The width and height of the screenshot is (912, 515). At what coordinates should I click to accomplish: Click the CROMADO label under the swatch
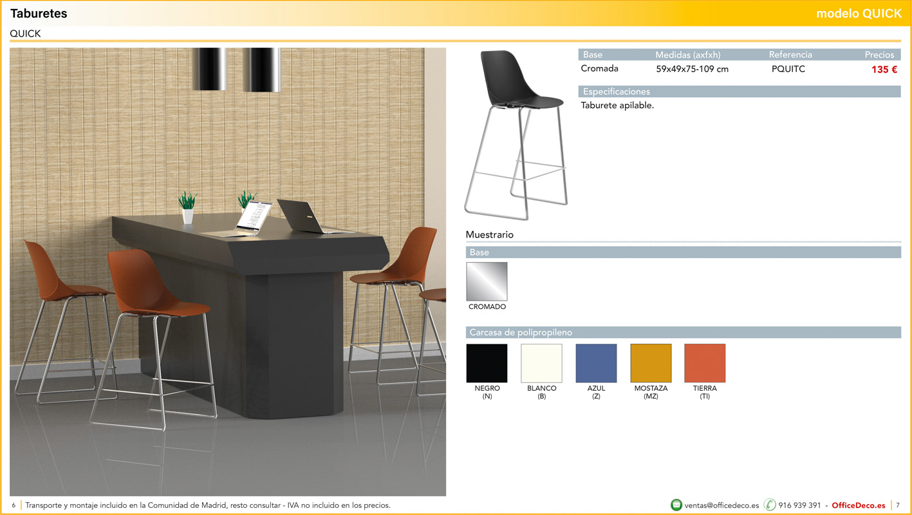[x=487, y=307]
